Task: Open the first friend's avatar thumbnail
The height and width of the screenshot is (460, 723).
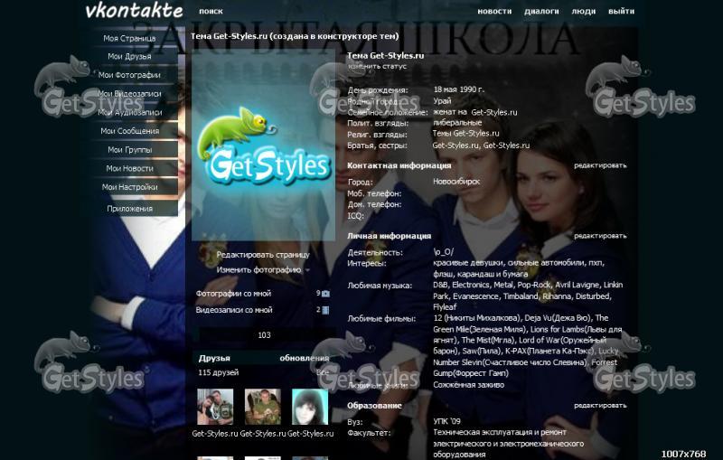Action: 215,407
